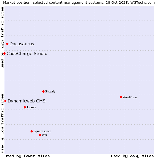Select the WordPress red data point
This screenshot has height=158, width=158.
(121, 97)
